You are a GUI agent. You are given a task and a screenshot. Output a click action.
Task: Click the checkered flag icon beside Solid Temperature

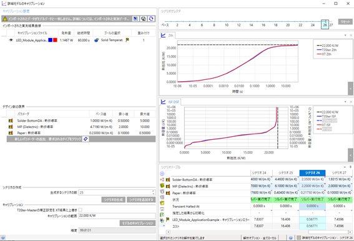(x=127, y=40)
